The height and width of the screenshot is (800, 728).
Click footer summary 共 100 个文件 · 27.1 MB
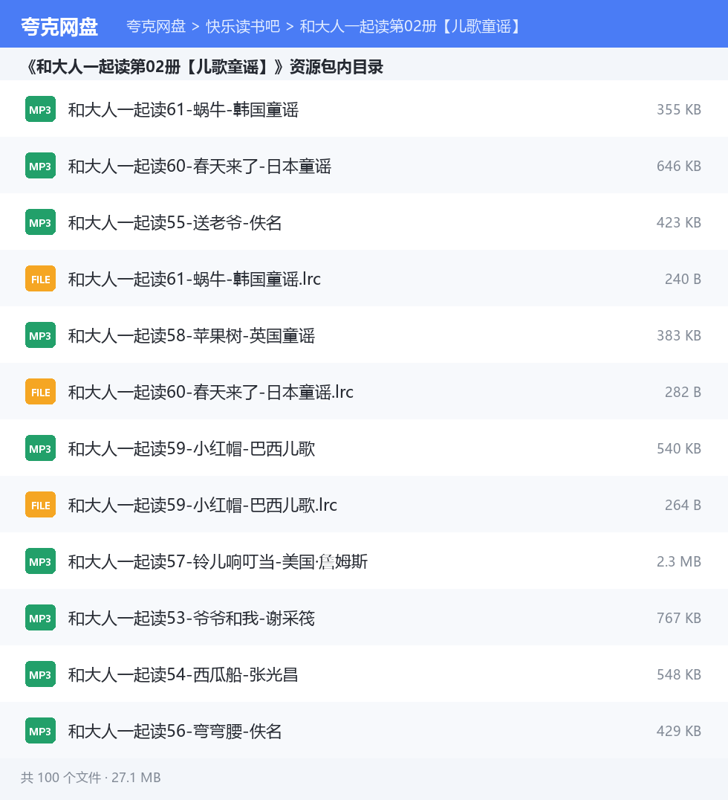(x=91, y=778)
